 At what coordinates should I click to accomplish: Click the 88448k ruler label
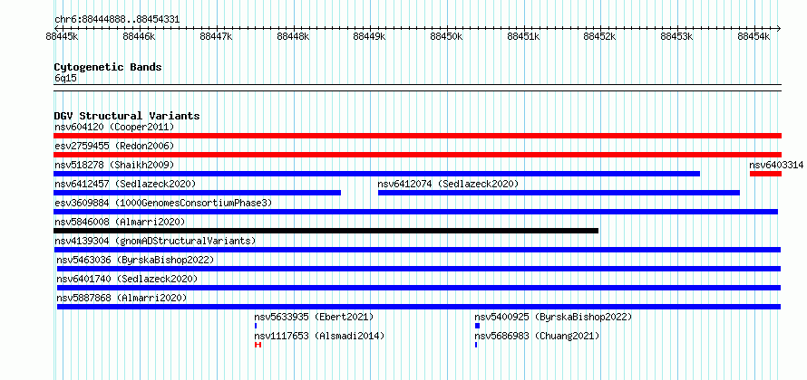point(293,37)
